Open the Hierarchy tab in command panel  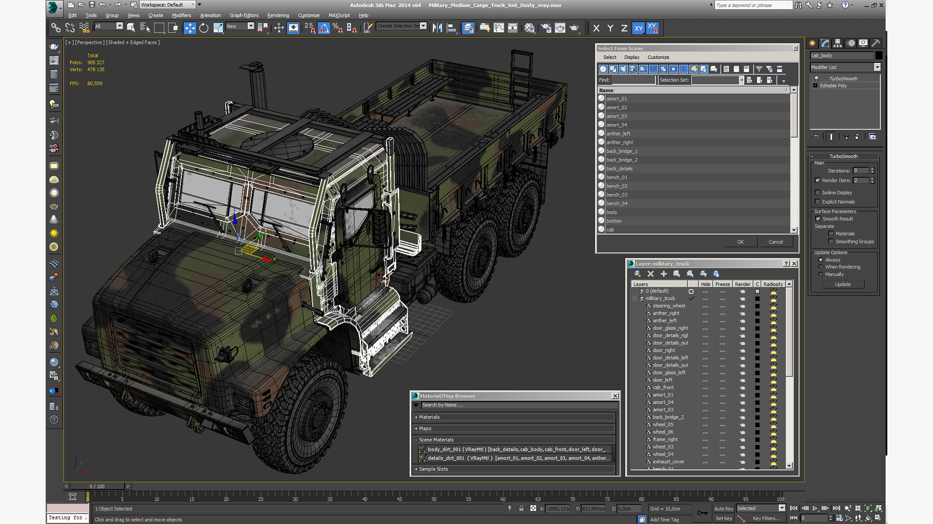coord(837,43)
